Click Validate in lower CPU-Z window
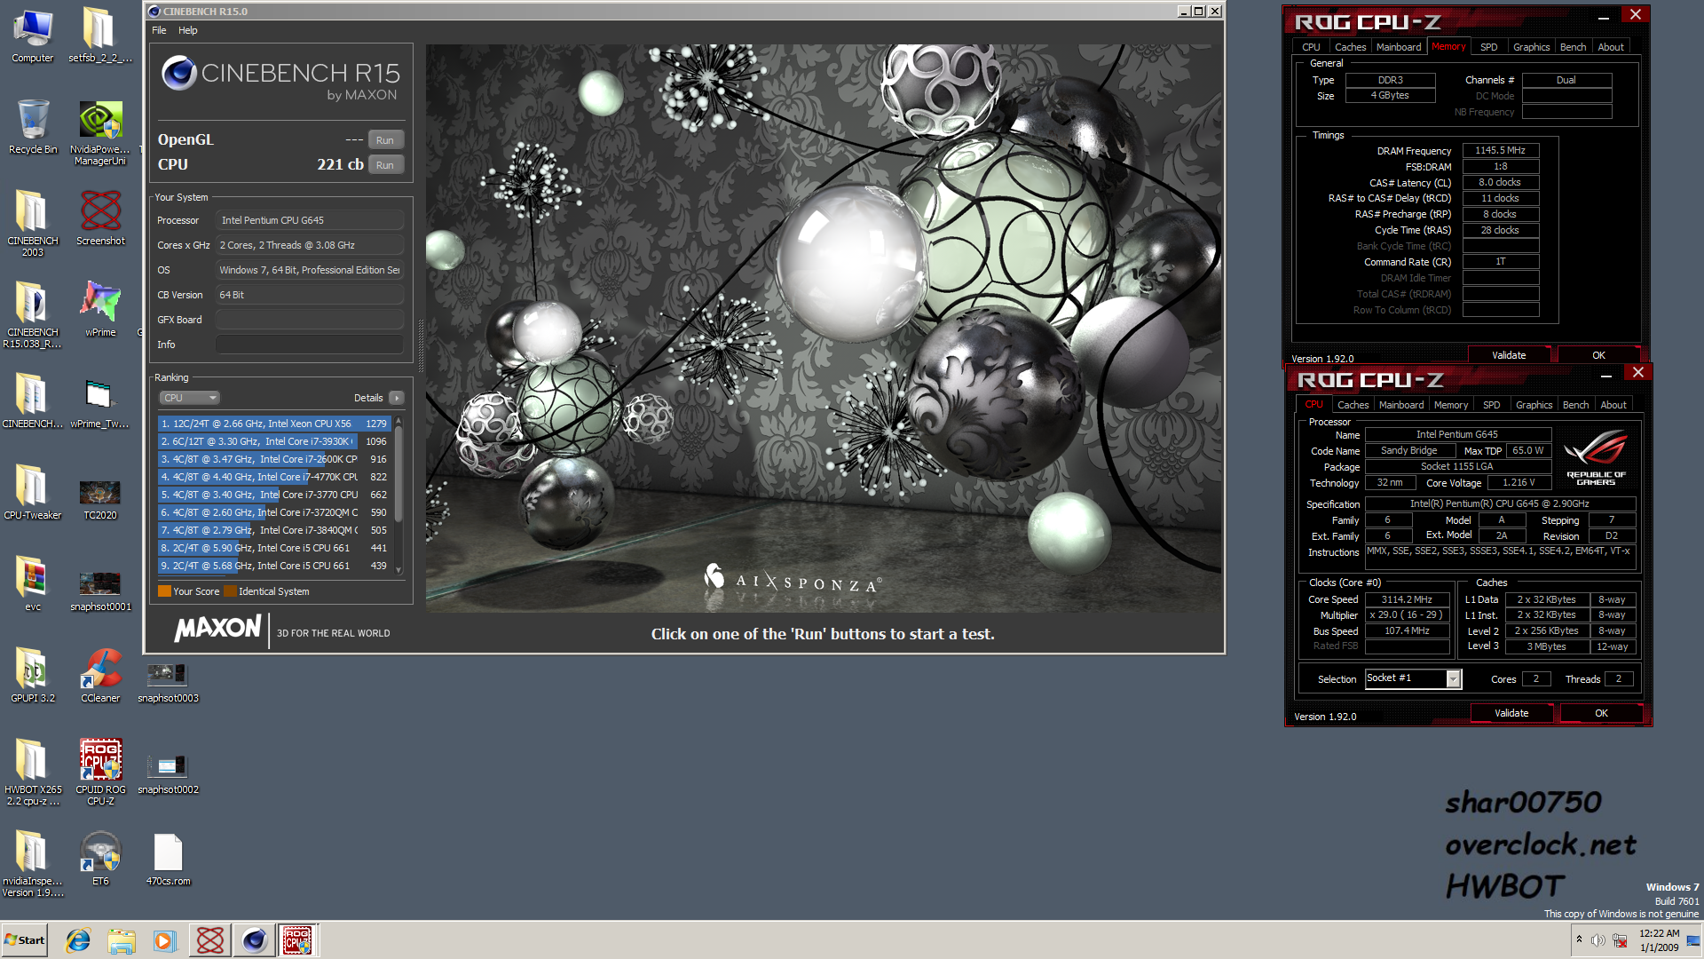The image size is (1704, 959). click(1511, 713)
